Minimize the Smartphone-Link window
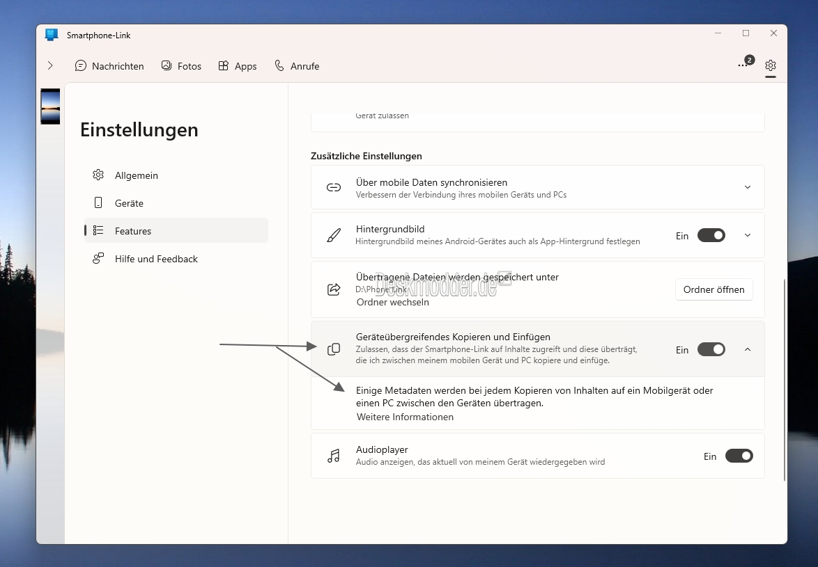Screen dimensions: 818x567 (718, 33)
